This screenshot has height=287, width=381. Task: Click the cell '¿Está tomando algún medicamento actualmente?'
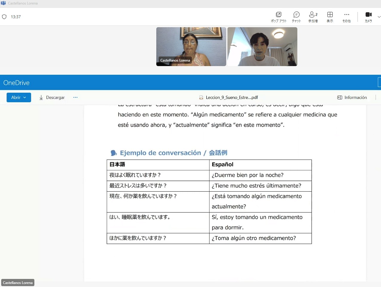point(261,202)
